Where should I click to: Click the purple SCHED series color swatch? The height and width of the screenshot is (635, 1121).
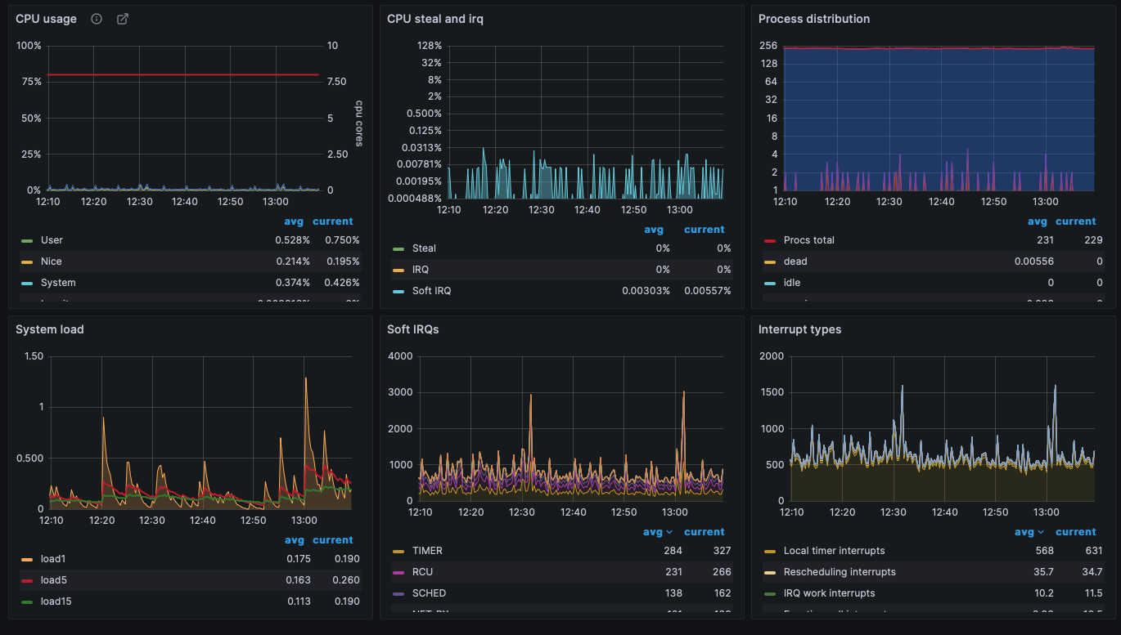tap(398, 593)
